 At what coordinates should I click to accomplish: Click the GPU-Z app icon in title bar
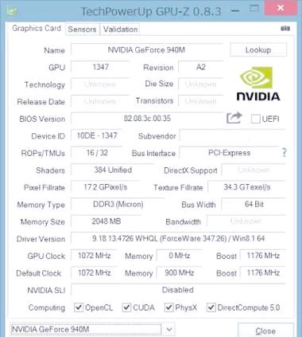pyautogui.click(x=12, y=11)
